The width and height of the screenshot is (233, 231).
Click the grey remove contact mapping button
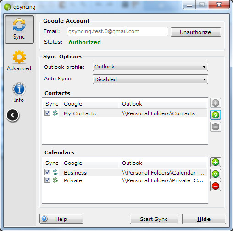[x=216, y=127]
